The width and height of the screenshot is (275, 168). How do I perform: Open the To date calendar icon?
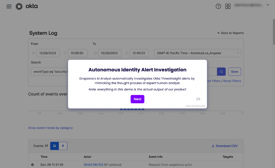[x=96, y=53]
